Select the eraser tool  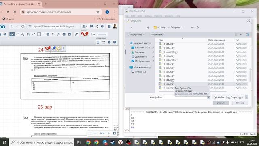[x=5, y=34]
